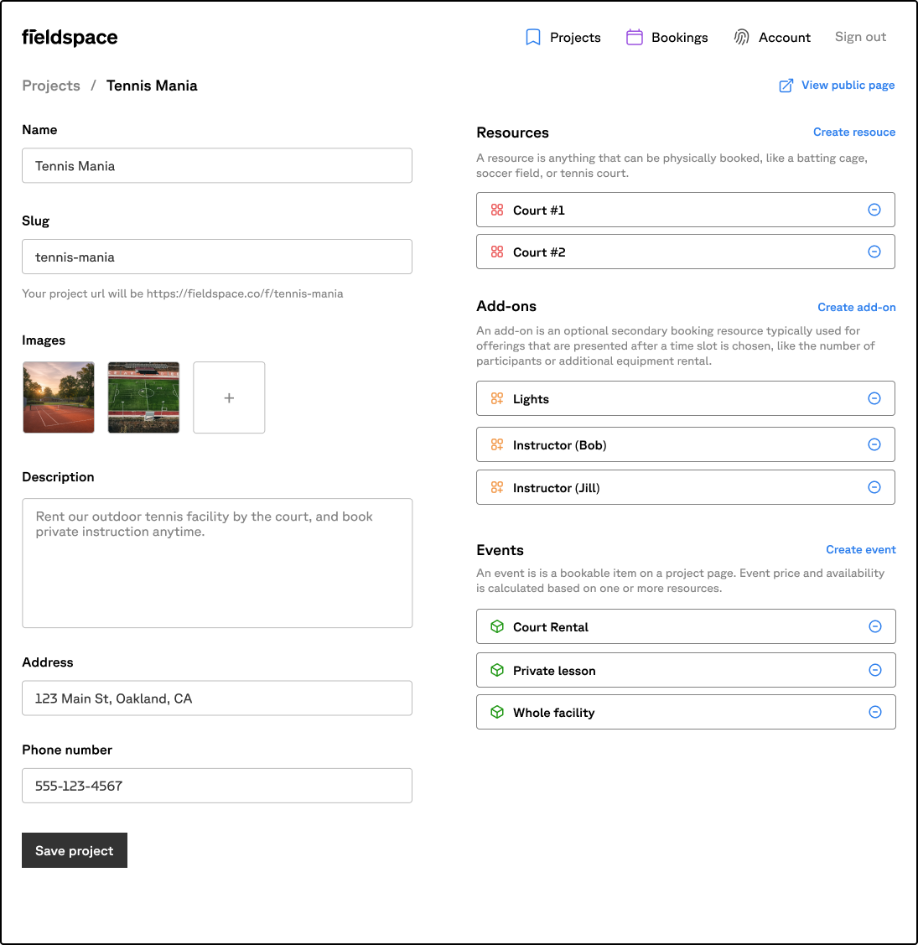This screenshot has width=918, height=945.
Task: Select the green soccer field thumbnail
Action: click(x=143, y=397)
